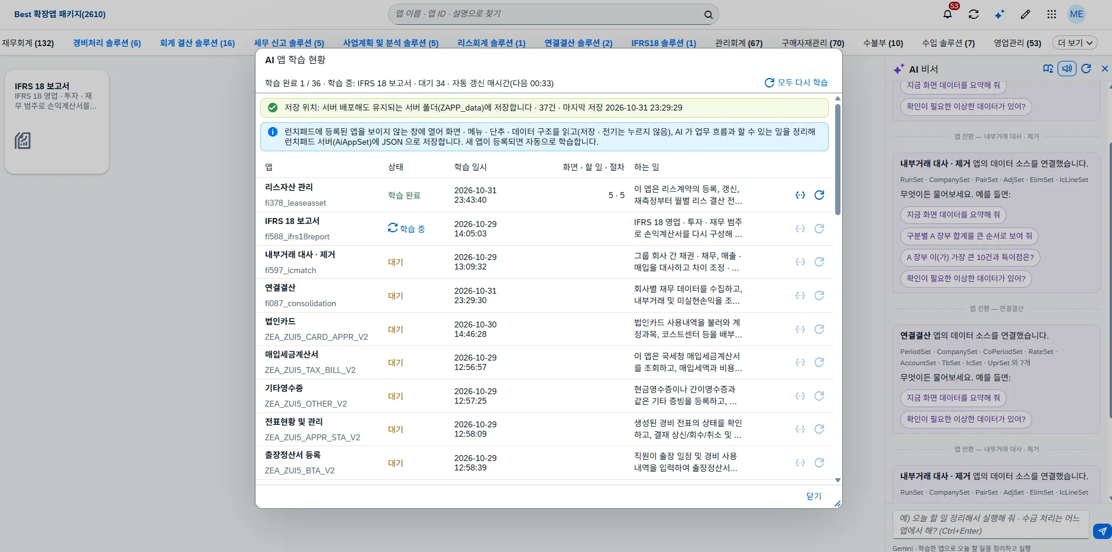View JSON icon for 리스자산 관리 row

pyautogui.click(x=800, y=195)
